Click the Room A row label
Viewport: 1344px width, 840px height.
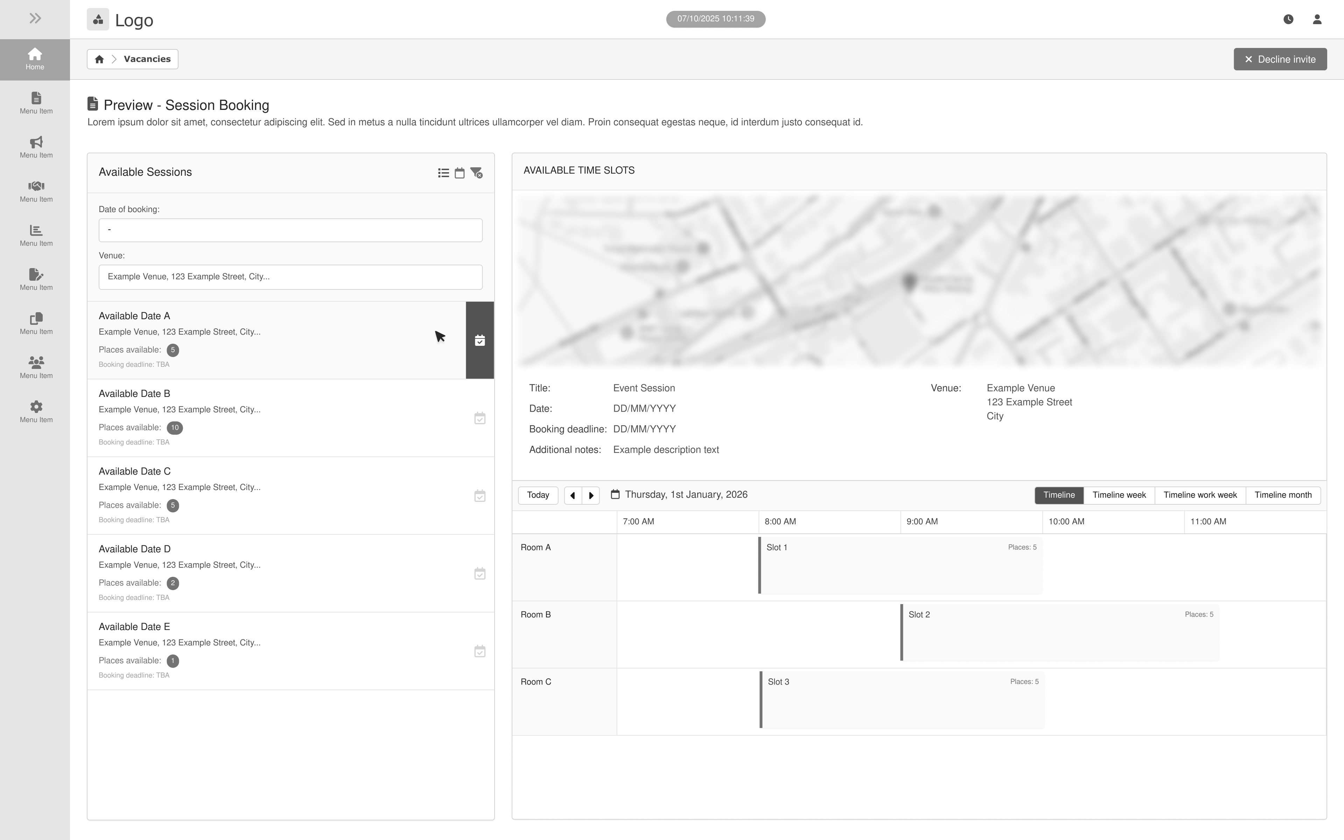coord(564,567)
